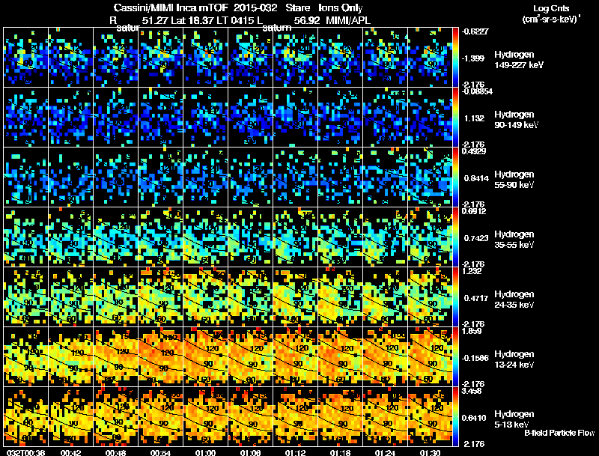Click the MIMI/APL credit text in header
This screenshot has width=599, height=456.
pos(348,20)
